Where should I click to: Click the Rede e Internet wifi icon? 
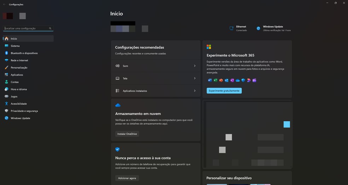[x=6, y=60]
